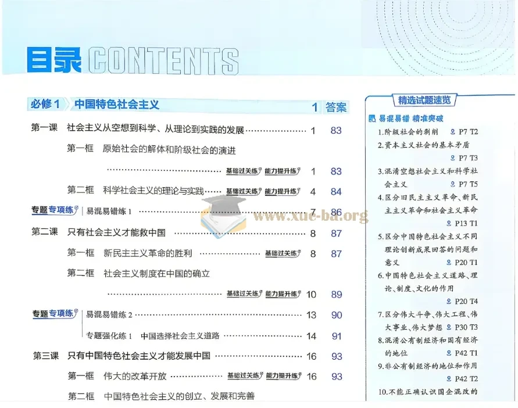Viewport: 518px width, 408px height.
Task: Click sidebar item 10.不能正确认识国企混改
Action: point(428,392)
